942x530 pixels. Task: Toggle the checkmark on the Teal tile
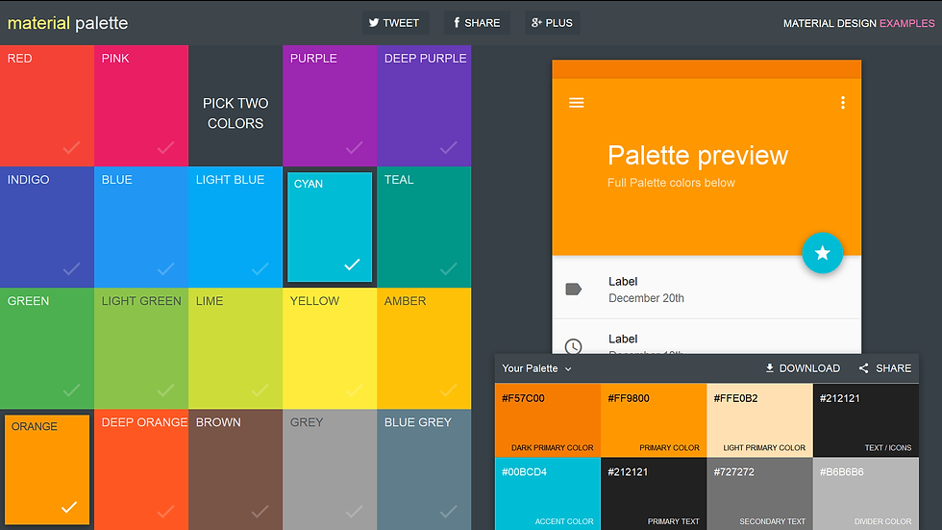click(x=449, y=268)
